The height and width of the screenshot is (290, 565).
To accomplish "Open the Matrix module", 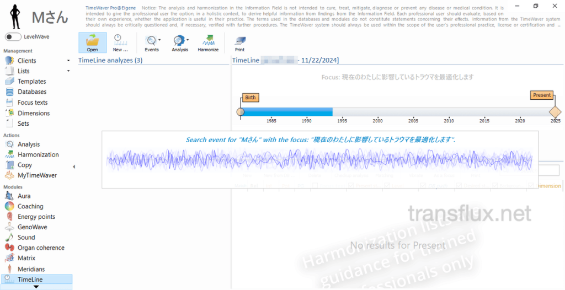I will pyautogui.click(x=26, y=258).
